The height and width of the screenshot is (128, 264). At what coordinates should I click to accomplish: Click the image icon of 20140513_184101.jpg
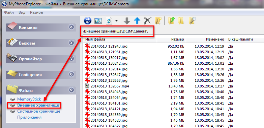tap(87, 103)
